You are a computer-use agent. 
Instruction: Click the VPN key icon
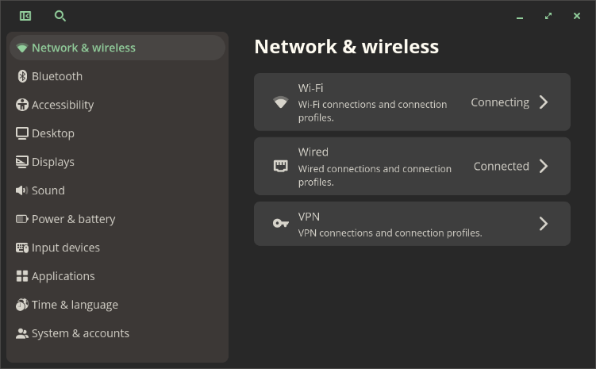coord(280,224)
